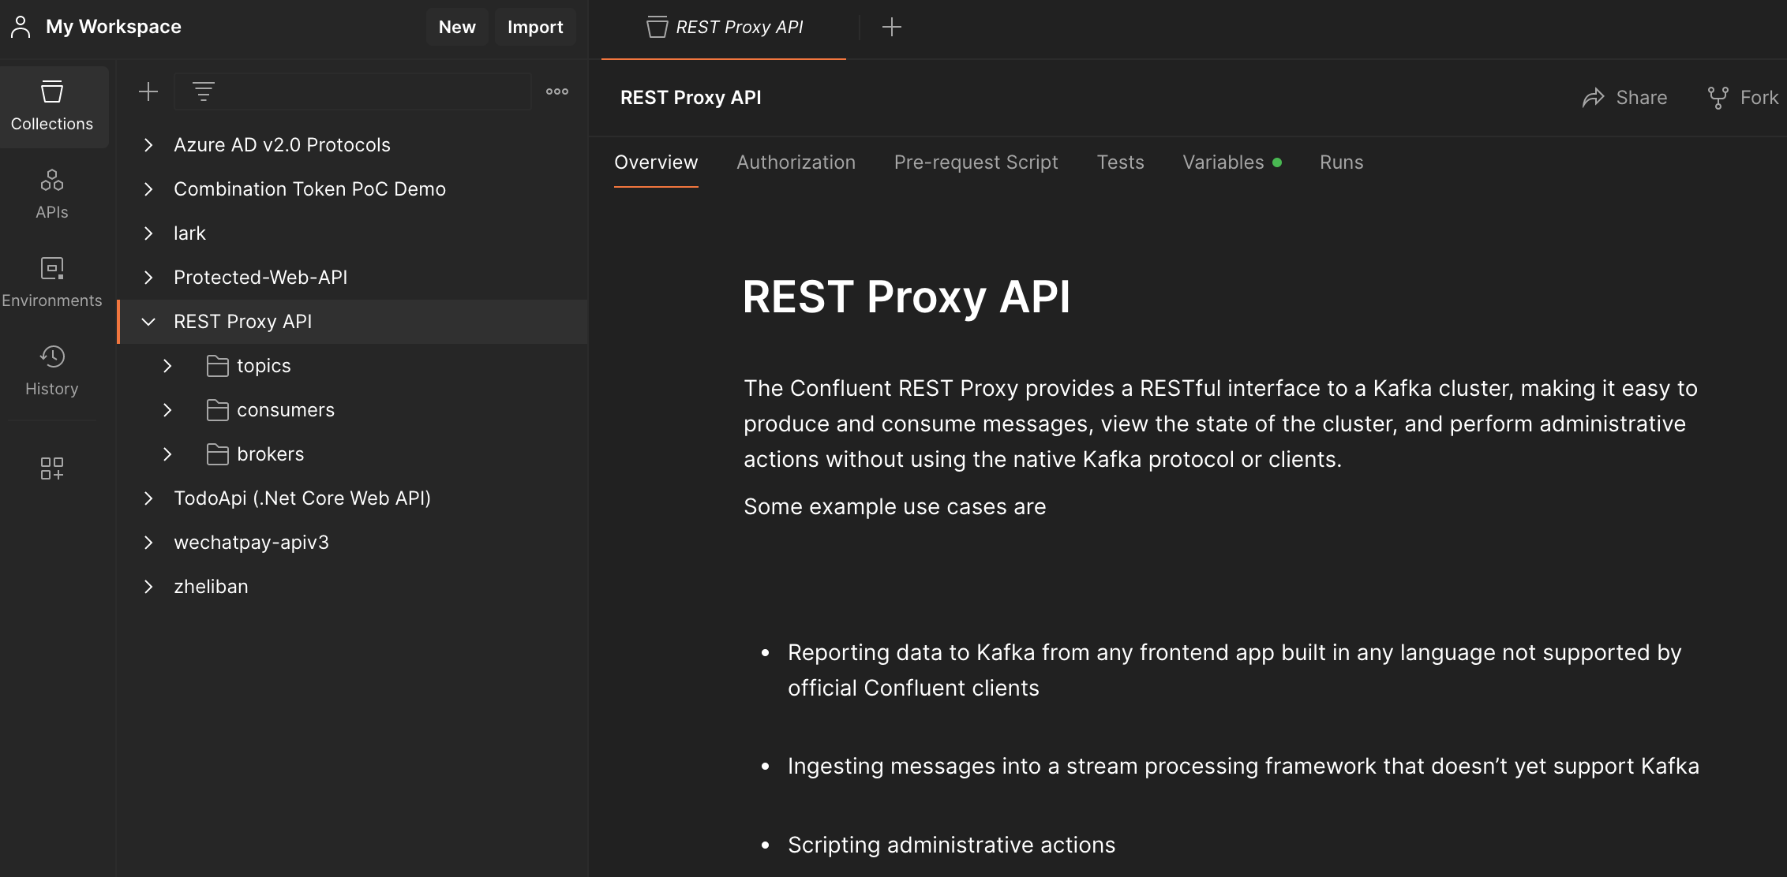Viewport: 1787px width, 877px height.
Task: Click the Fork button label
Action: click(1759, 98)
